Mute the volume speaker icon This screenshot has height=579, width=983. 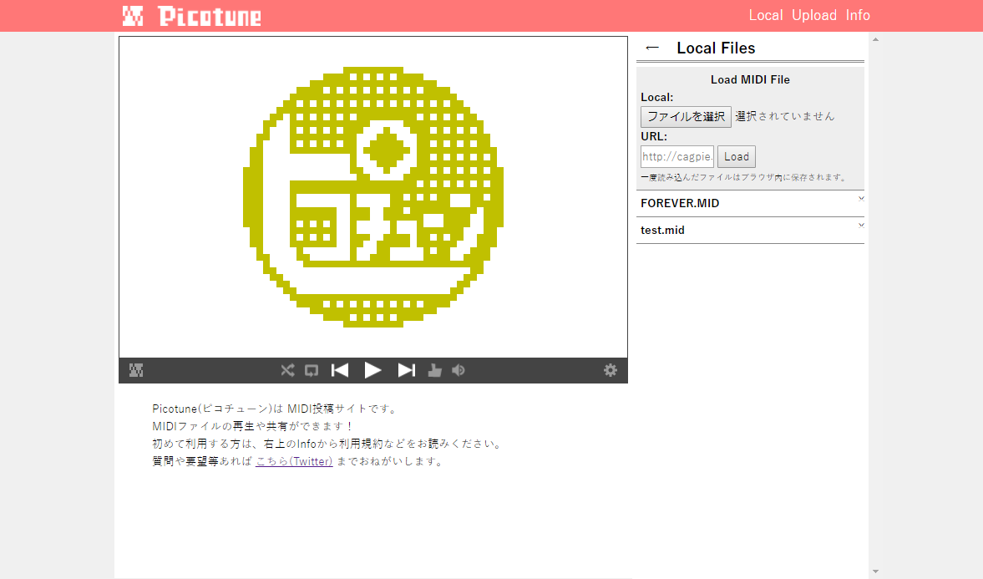[459, 370]
